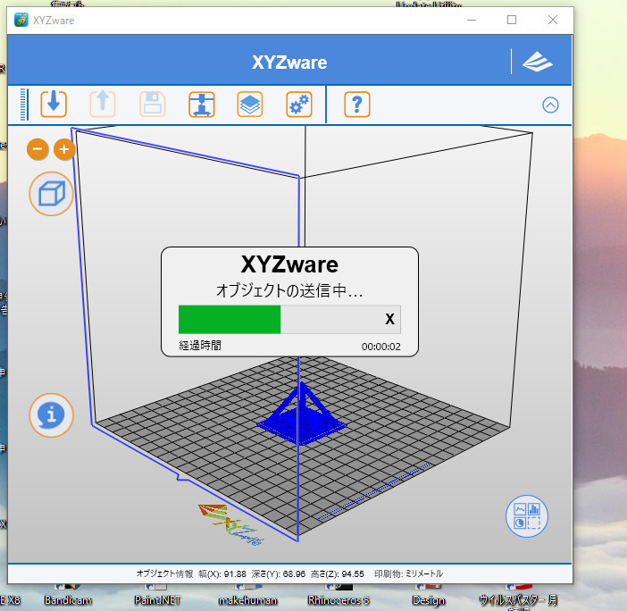Screen dimensions: 627x611
Task: Click the elapsed time value 00:00:02
Action: [381, 347]
